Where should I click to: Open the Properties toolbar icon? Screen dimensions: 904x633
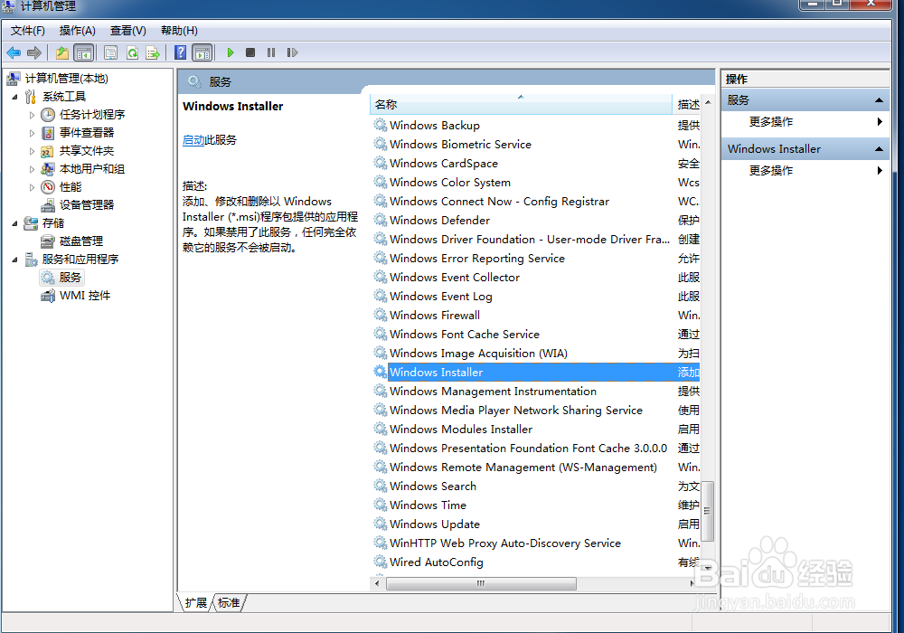coord(110,53)
